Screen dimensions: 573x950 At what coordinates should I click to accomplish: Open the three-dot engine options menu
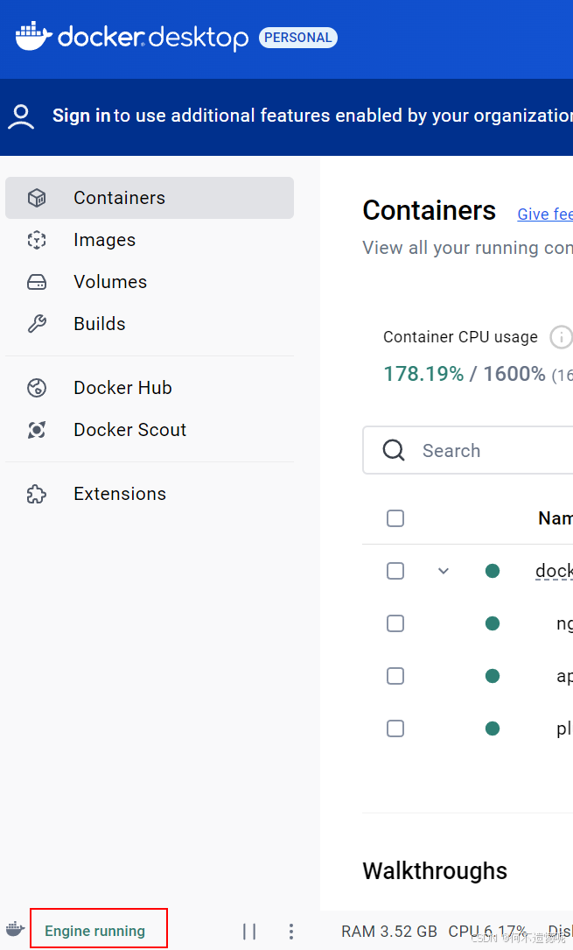(x=291, y=932)
